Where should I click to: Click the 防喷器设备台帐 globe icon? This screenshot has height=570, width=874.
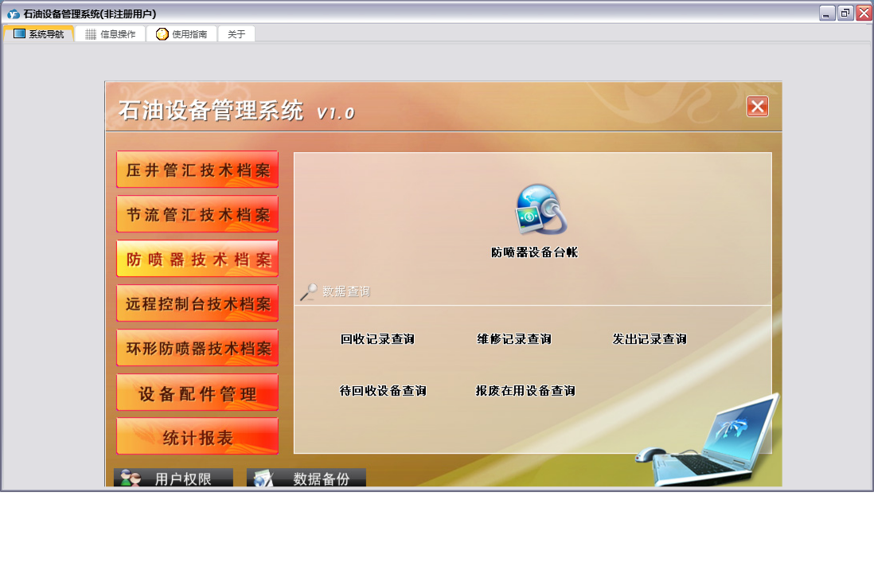pyautogui.click(x=540, y=209)
